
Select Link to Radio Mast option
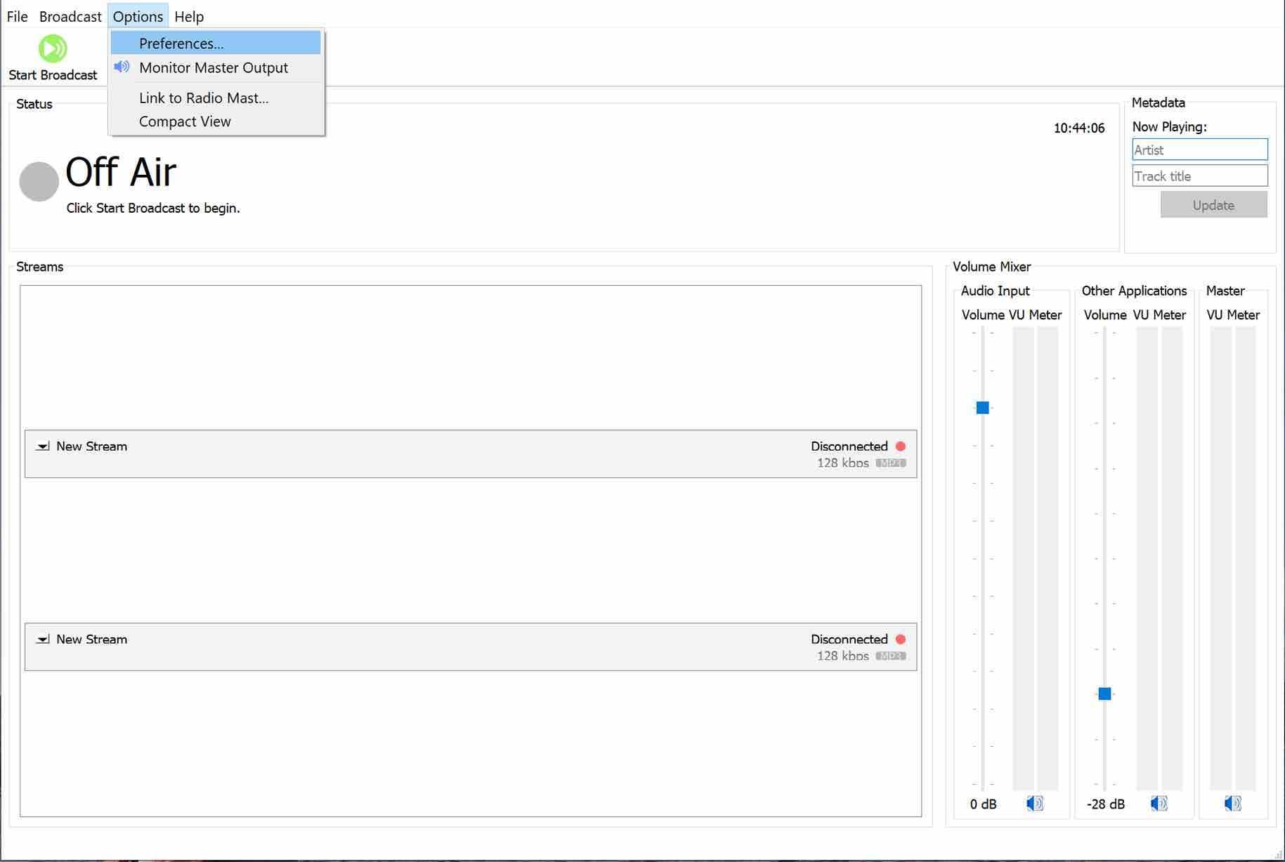tap(203, 98)
